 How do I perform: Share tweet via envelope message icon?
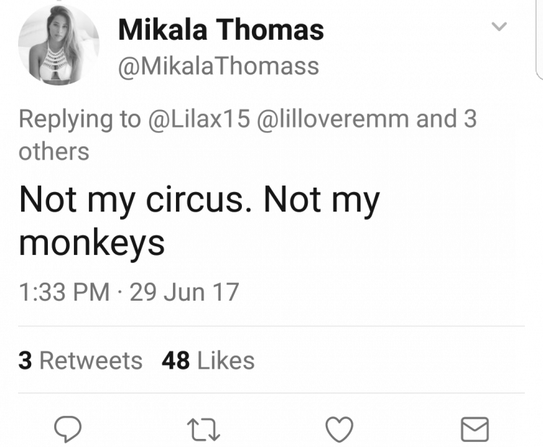point(475,430)
